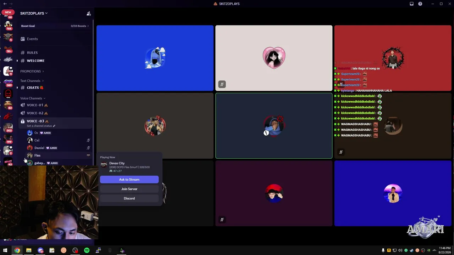Viewport: 454px width, 255px height.
Task: Click the Join Server button
Action: pos(129,189)
